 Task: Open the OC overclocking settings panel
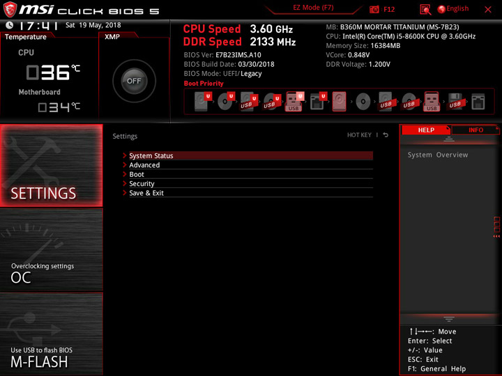[x=51, y=250]
